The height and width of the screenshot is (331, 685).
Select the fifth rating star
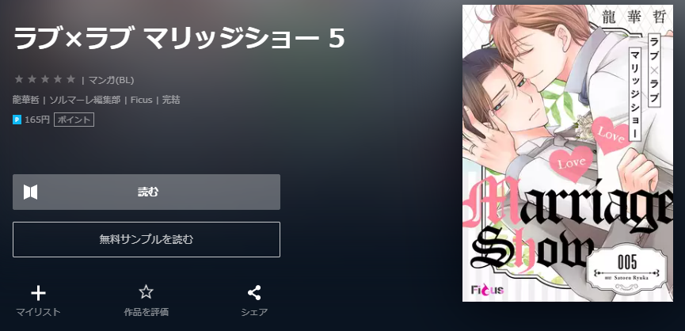point(71,79)
